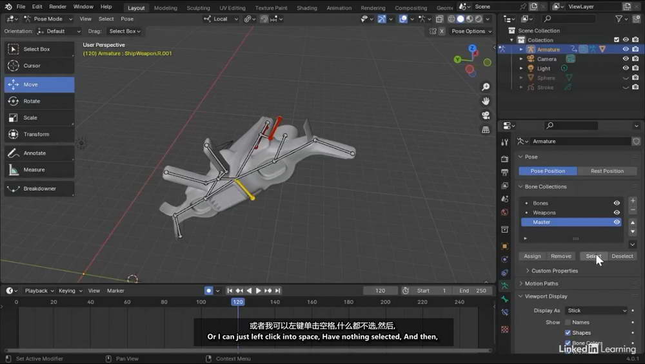Choose the Annotate tool
The width and height of the screenshot is (645, 364).
(x=39, y=153)
